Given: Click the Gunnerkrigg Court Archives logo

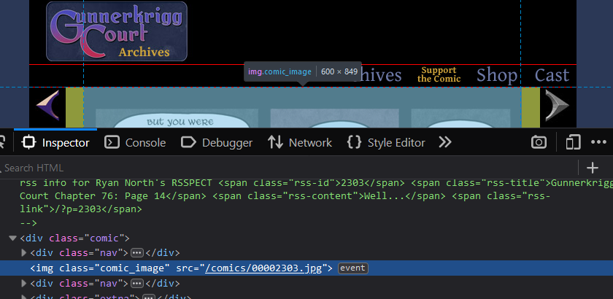Looking at the screenshot, I should (117, 31).
